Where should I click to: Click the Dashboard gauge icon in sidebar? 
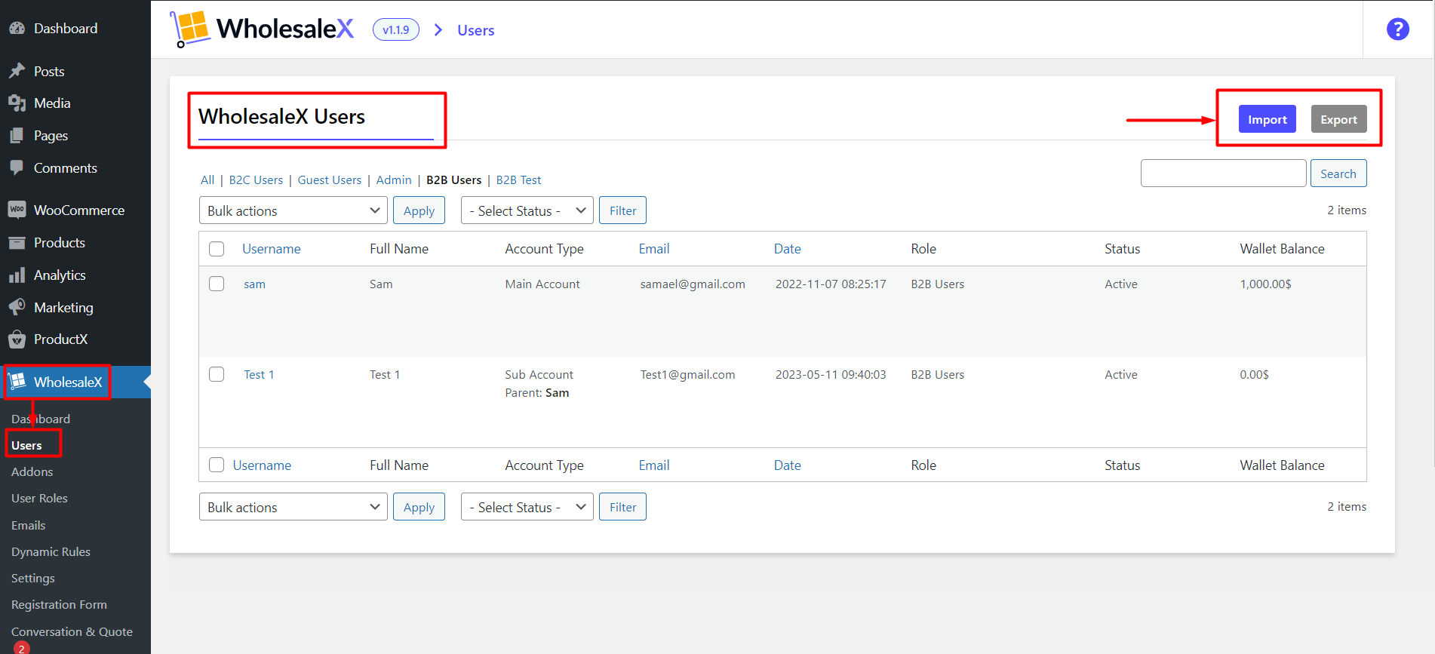tap(17, 29)
